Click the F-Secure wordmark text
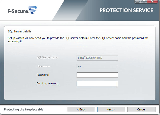Viewport: 160px width, 115px height. 17,12
